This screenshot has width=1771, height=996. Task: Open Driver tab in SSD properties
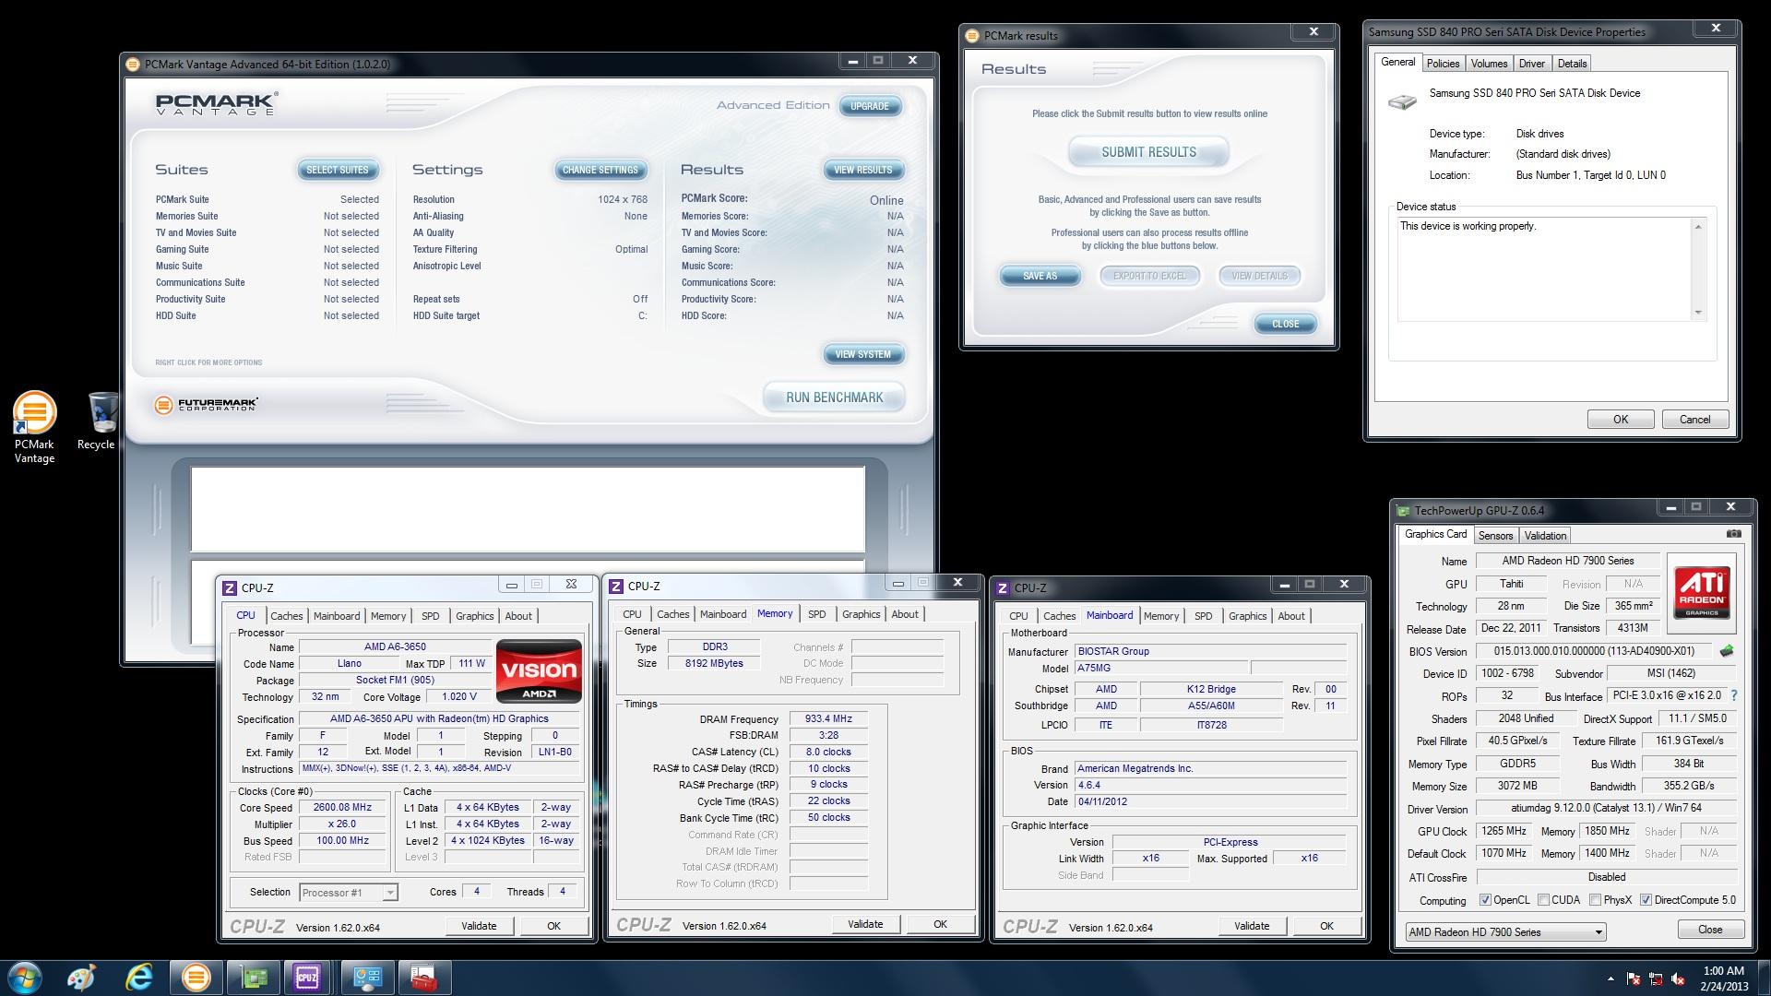1531,64
